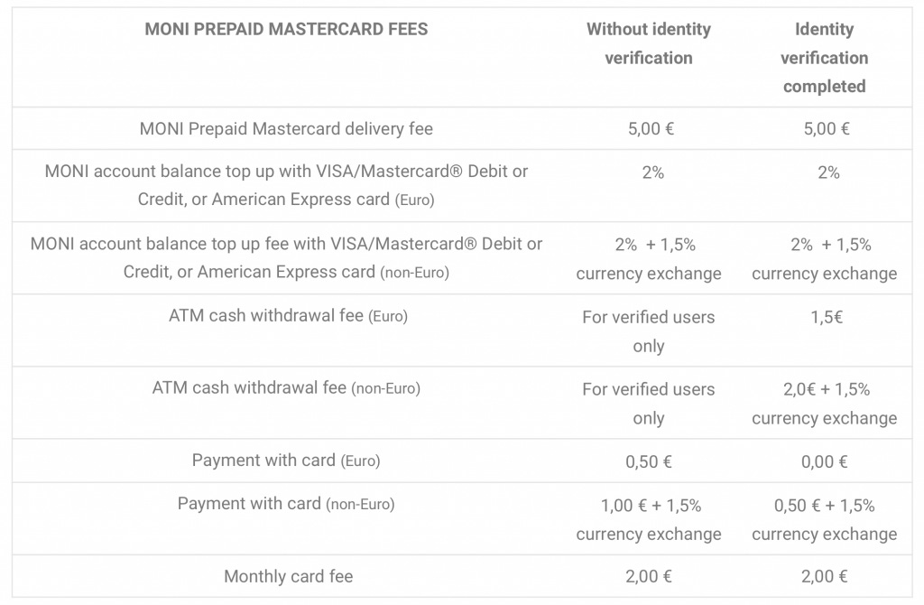The image size is (924, 605).
Task: Select the 'Without identity verification' column header
Action: (649, 43)
